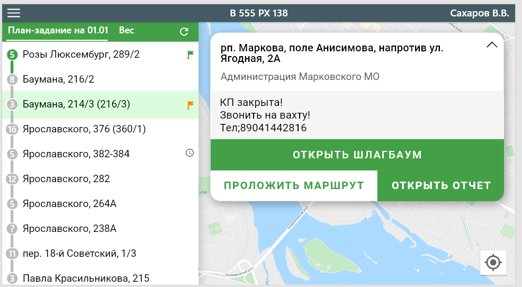Click orange flag on Баумана, 214/3 row

point(190,105)
